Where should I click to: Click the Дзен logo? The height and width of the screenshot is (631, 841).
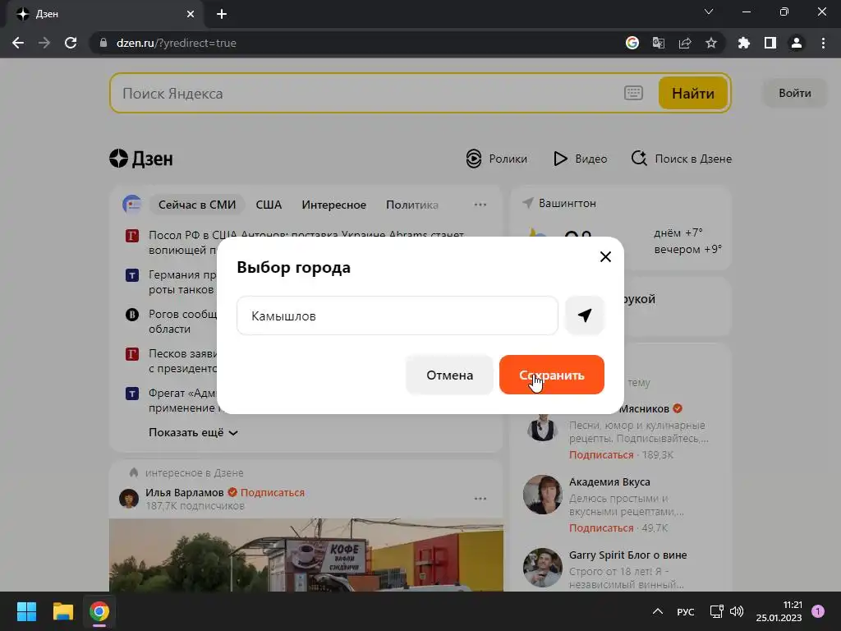(141, 159)
